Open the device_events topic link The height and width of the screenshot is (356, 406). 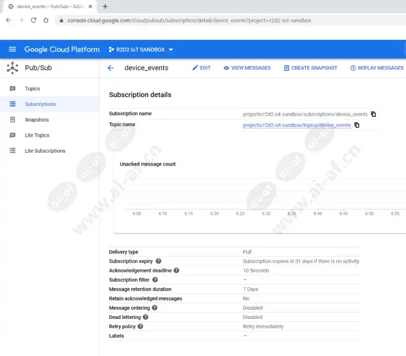[297, 125]
